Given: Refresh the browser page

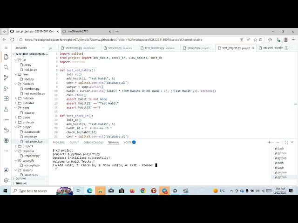Looking at the screenshot, I should (12, 39).
